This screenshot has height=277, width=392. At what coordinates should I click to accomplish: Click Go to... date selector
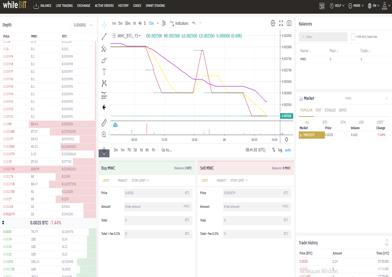coord(167,150)
